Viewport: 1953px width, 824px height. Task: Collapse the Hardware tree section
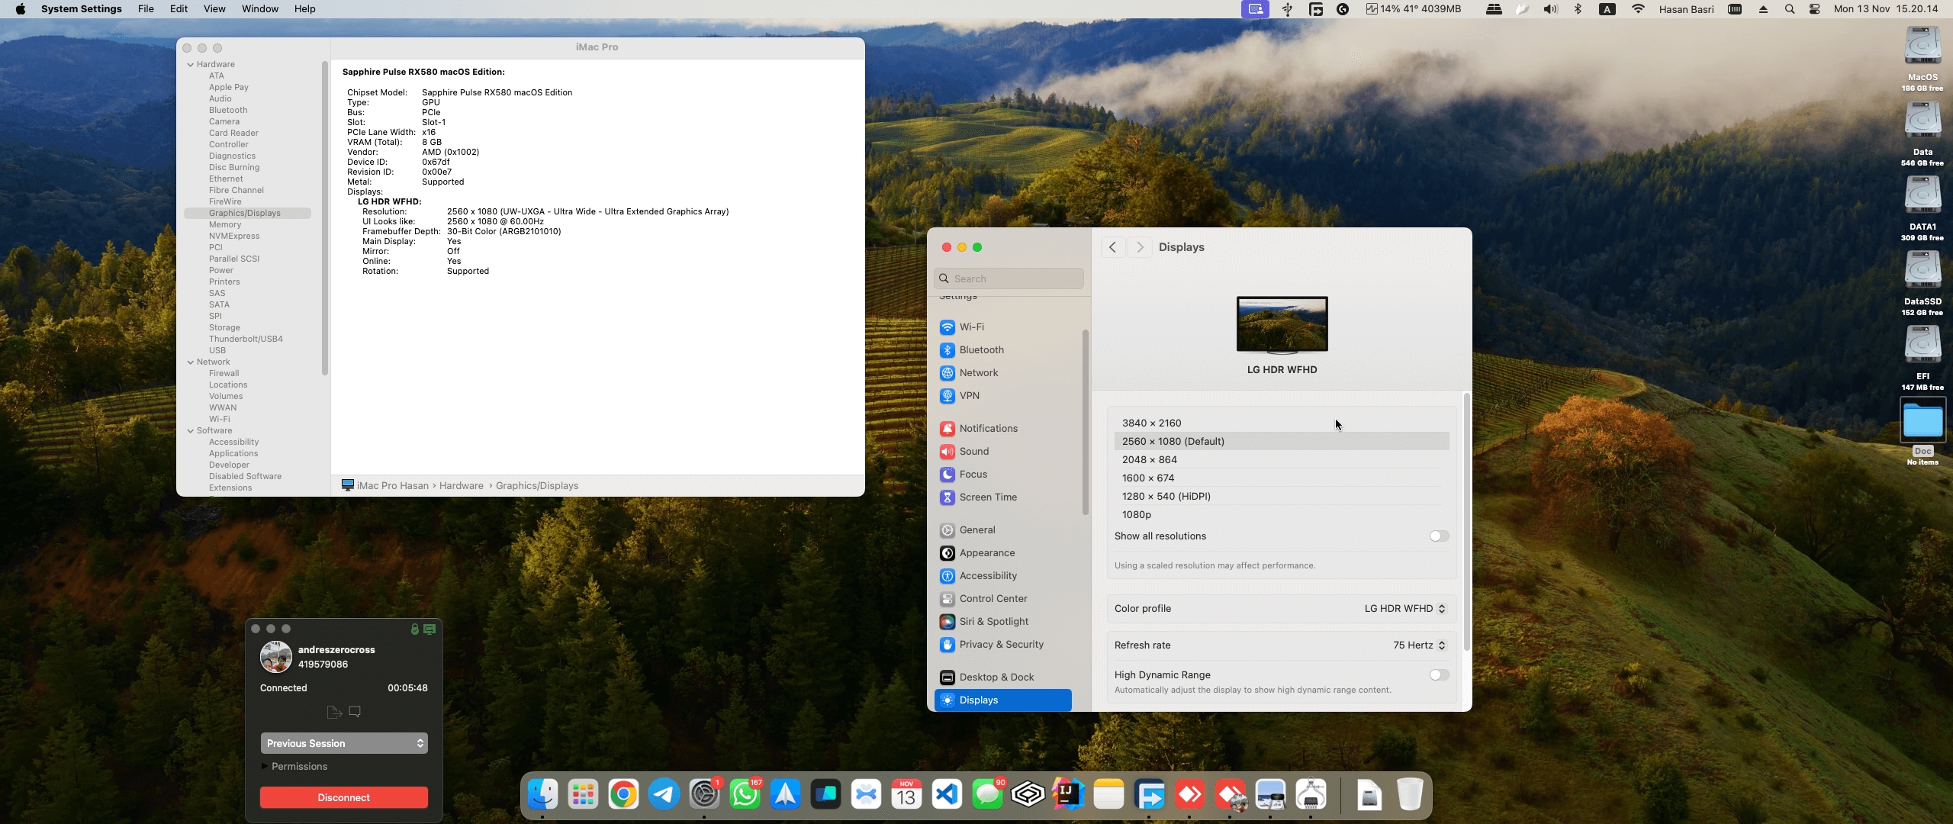tap(191, 65)
